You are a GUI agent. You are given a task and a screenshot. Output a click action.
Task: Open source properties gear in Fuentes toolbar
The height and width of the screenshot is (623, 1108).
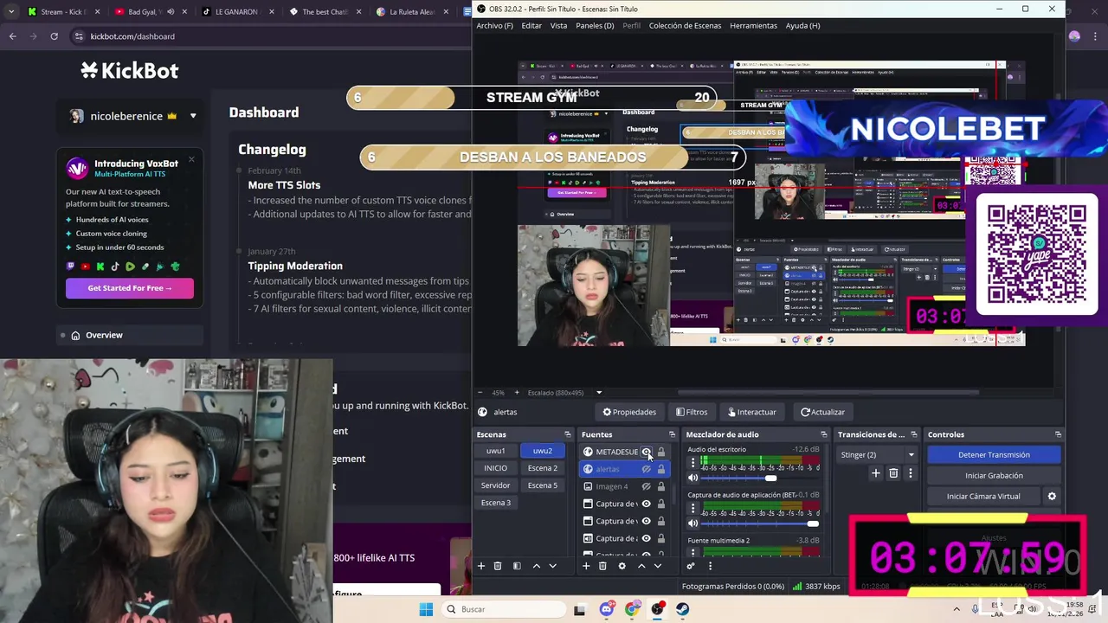pos(622,566)
